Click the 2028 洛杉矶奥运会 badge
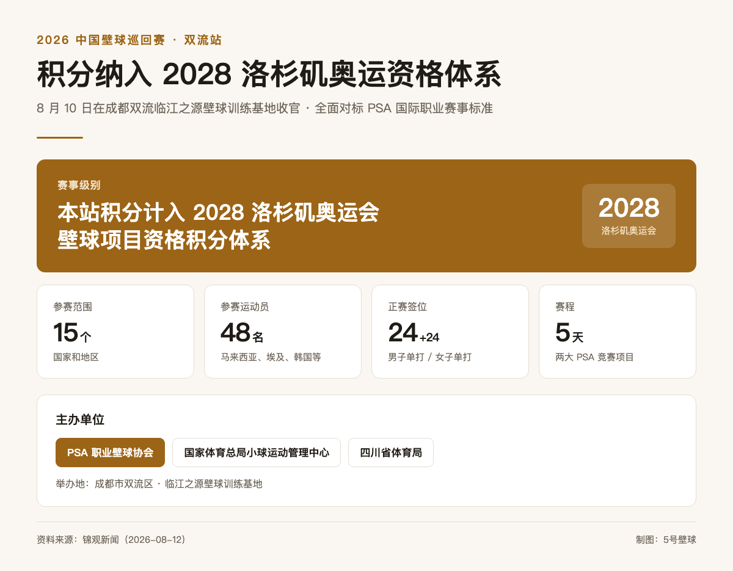This screenshot has height=571, width=733. tap(629, 216)
